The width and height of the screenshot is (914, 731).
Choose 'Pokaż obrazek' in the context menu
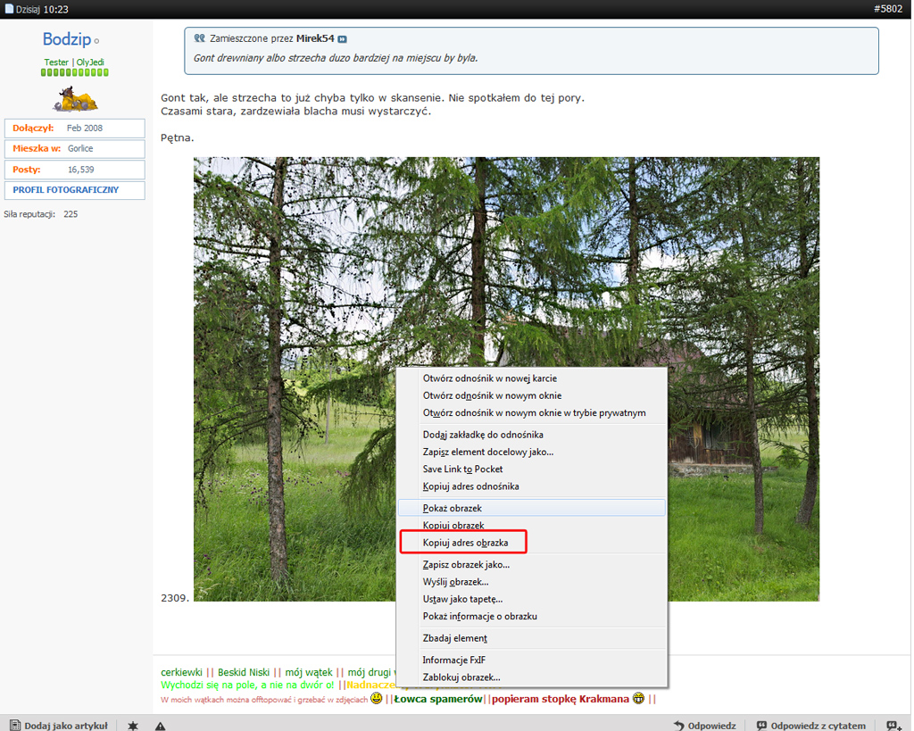click(453, 508)
